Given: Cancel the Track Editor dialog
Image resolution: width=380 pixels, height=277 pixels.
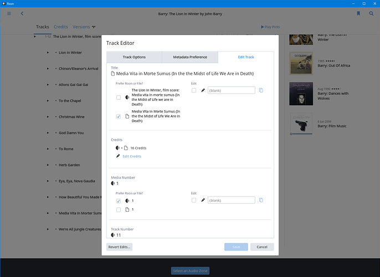Looking at the screenshot, I should tap(262, 247).
